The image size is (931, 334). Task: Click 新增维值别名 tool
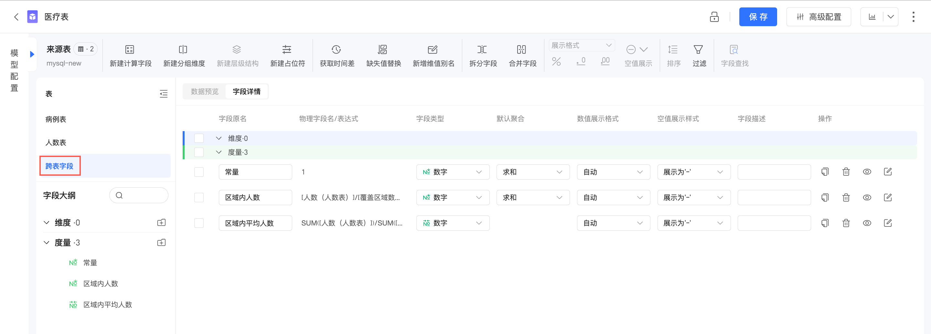point(433,56)
